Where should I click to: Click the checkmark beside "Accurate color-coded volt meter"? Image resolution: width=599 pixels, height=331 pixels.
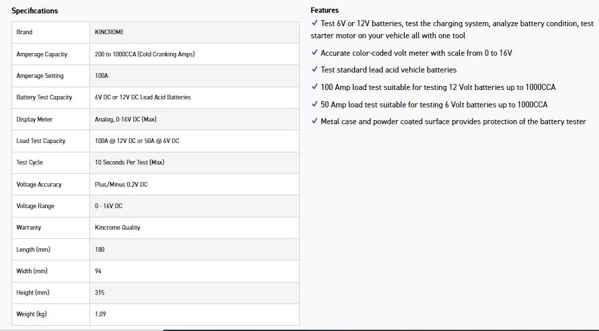[315, 52]
